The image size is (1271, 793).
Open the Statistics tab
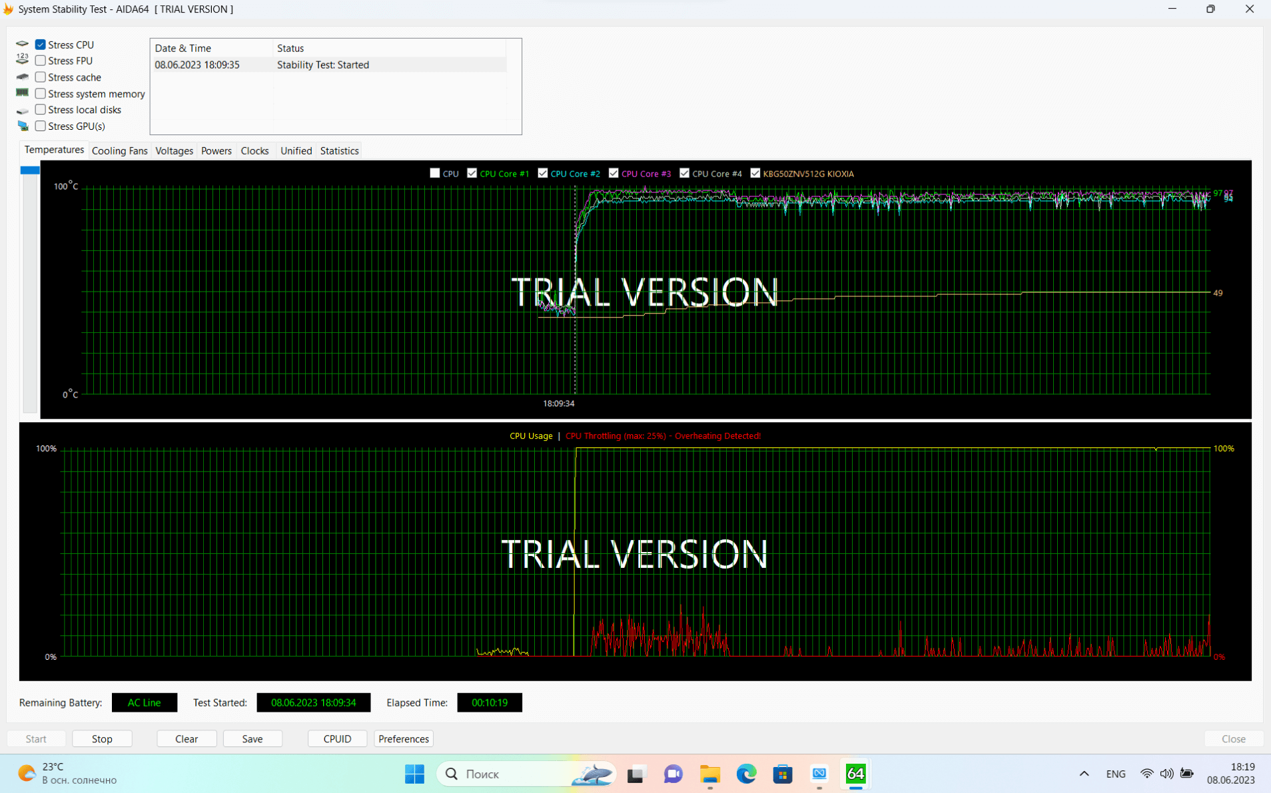339,150
